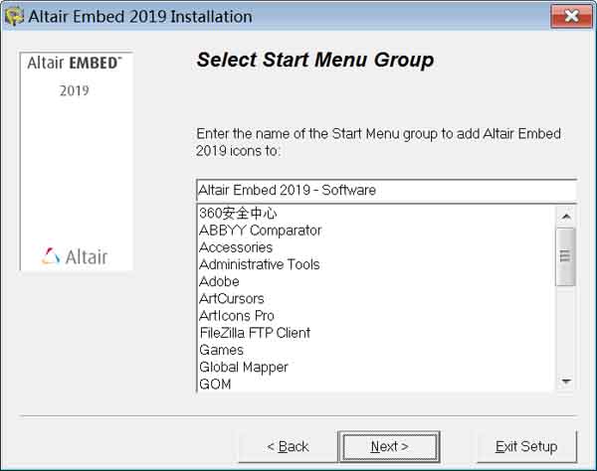Screen dimensions: 597x471
Task: Go back with the Back button
Action: tap(288, 446)
